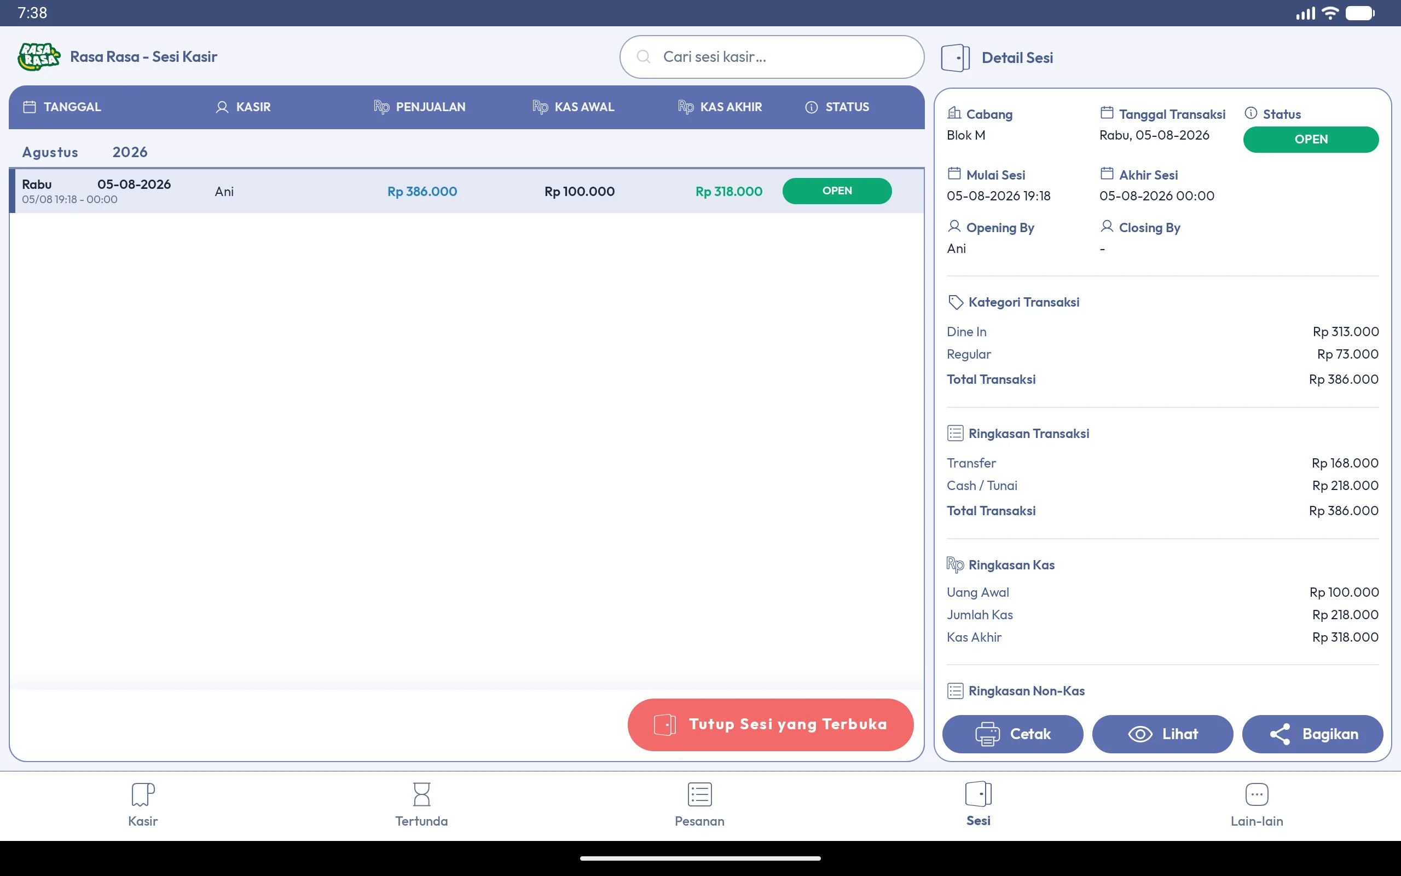Screen dimensions: 1401x876
Task: Click the person icon beside Closing By
Action: tap(1107, 227)
